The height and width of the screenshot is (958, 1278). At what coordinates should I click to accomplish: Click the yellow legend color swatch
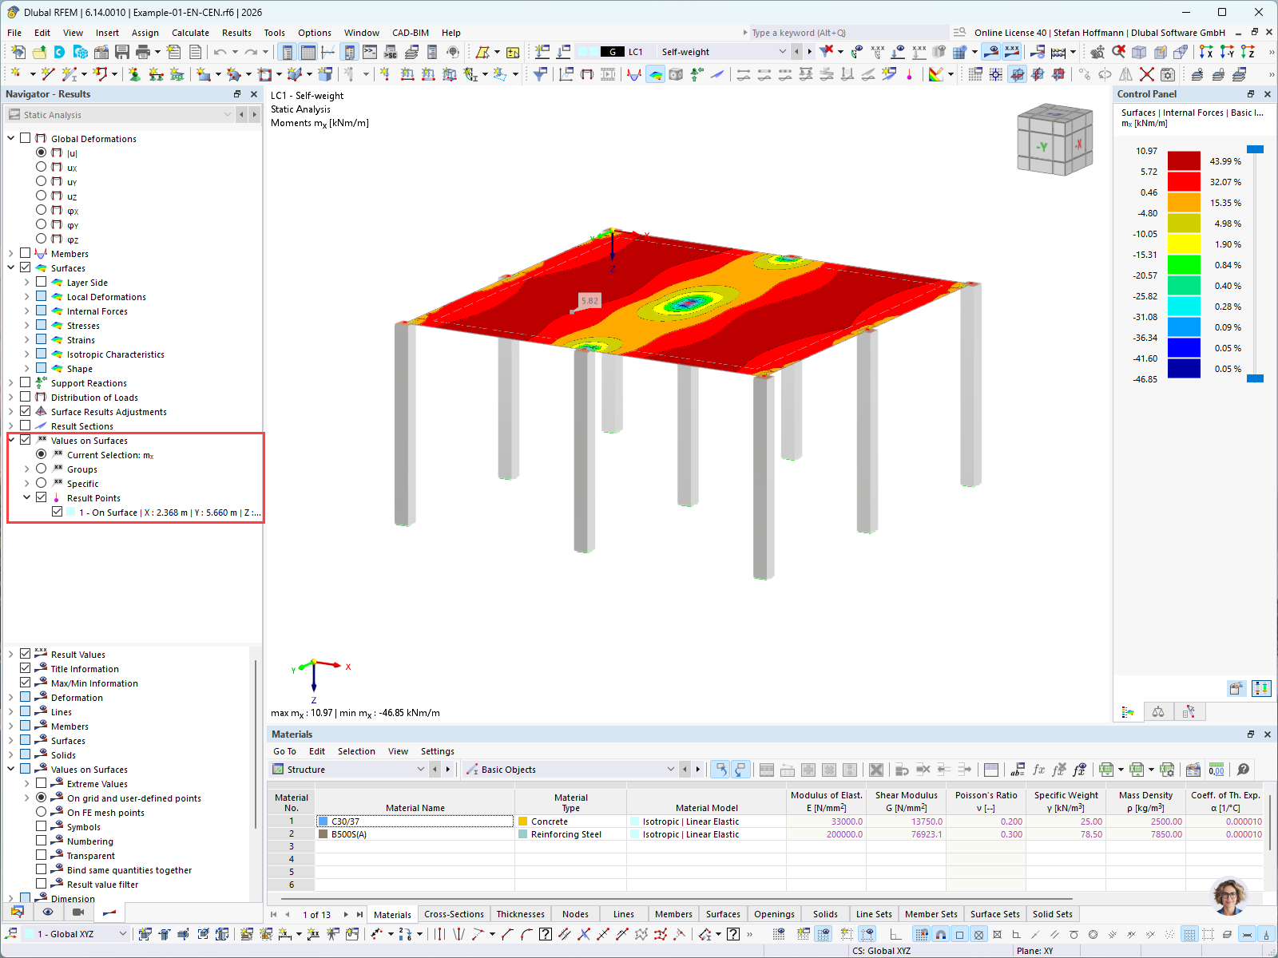(x=1184, y=243)
